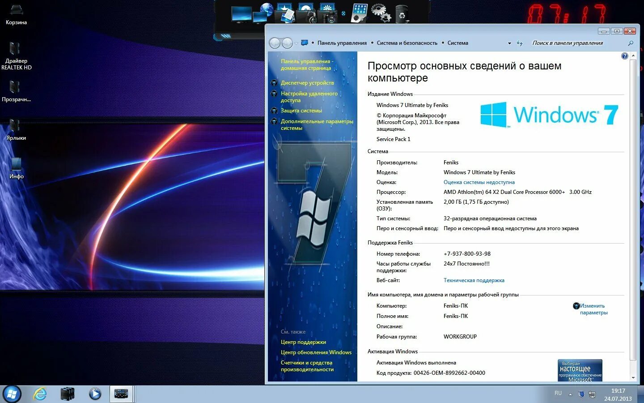Open Техническая поддержка website link
The width and height of the screenshot is (644, 403).
click(x=474, y=280)
